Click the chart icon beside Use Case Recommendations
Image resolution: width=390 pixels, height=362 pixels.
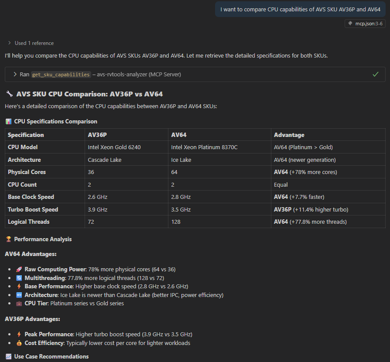[8, 356]
